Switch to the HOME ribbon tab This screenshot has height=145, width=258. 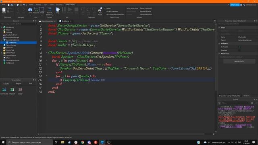point(31,5)
